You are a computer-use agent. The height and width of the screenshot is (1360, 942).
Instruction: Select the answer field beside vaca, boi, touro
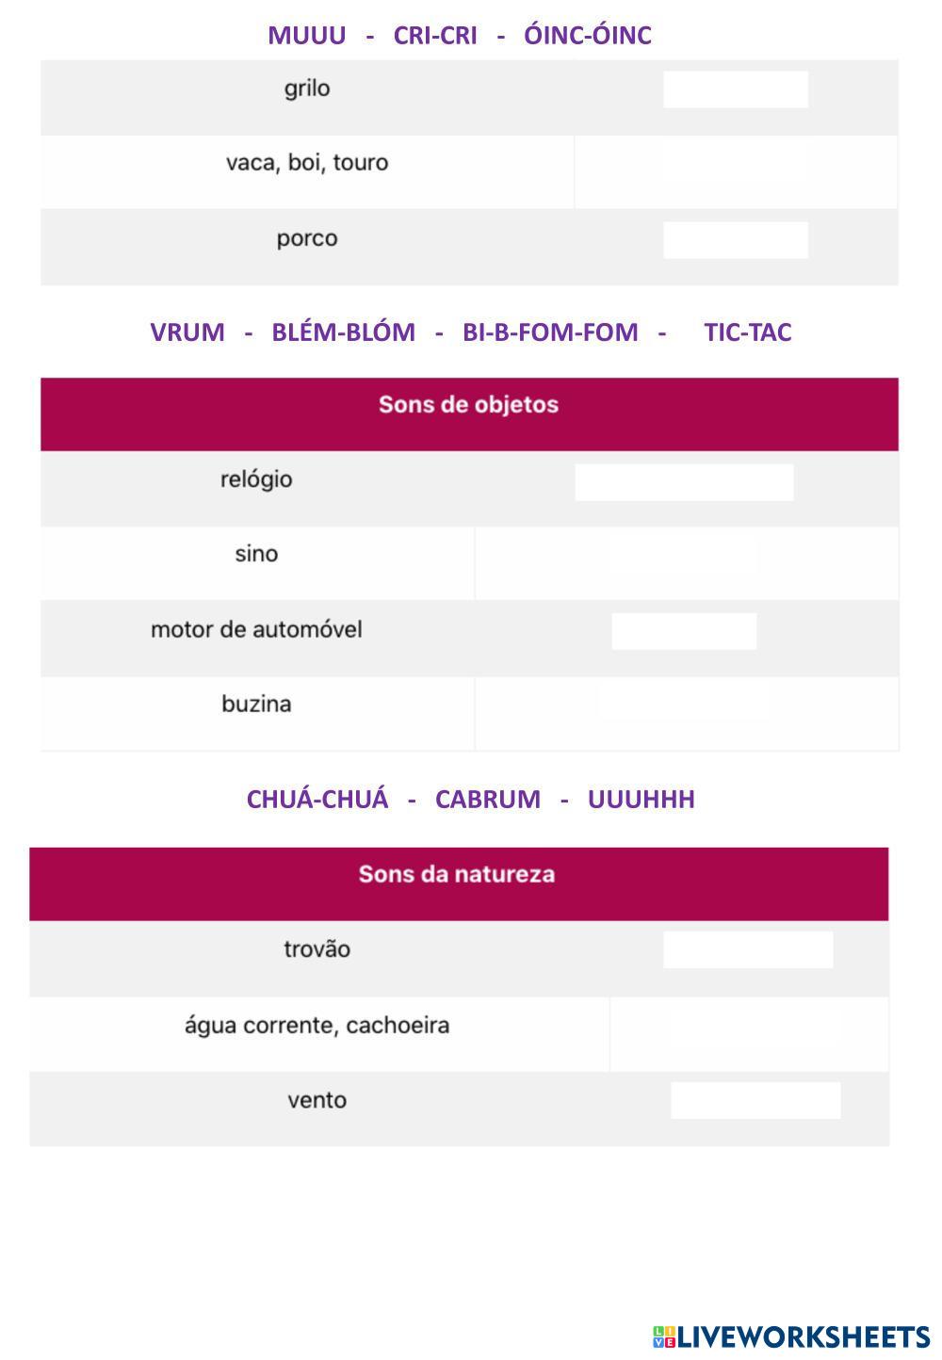pyautogui.click(x=735, y=163)
